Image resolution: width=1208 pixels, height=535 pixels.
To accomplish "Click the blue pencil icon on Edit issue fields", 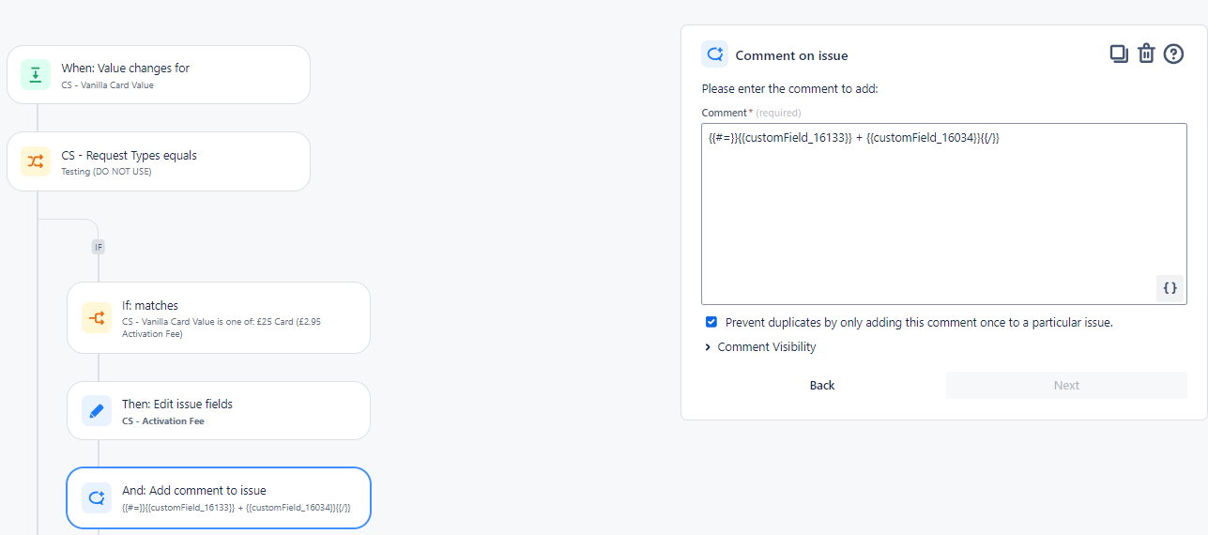I will point(96,411).
